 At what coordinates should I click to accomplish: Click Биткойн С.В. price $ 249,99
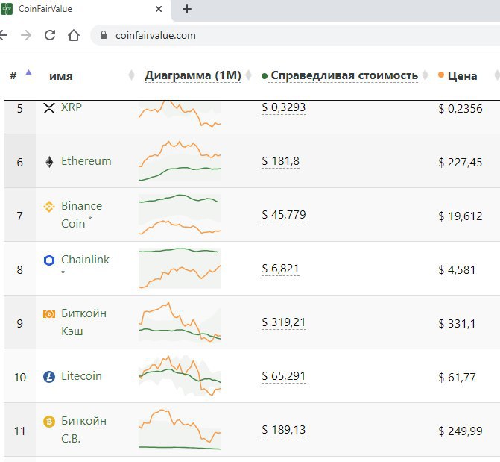click(461, 431)
